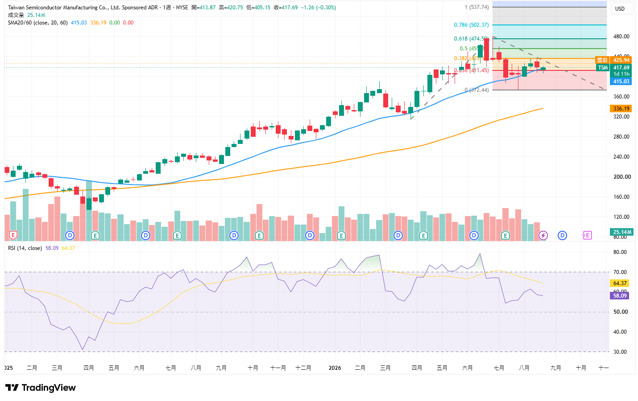
Task: Select the Fibonacci 0.236 (411.45) label
Action: click(x=472, y=70)
